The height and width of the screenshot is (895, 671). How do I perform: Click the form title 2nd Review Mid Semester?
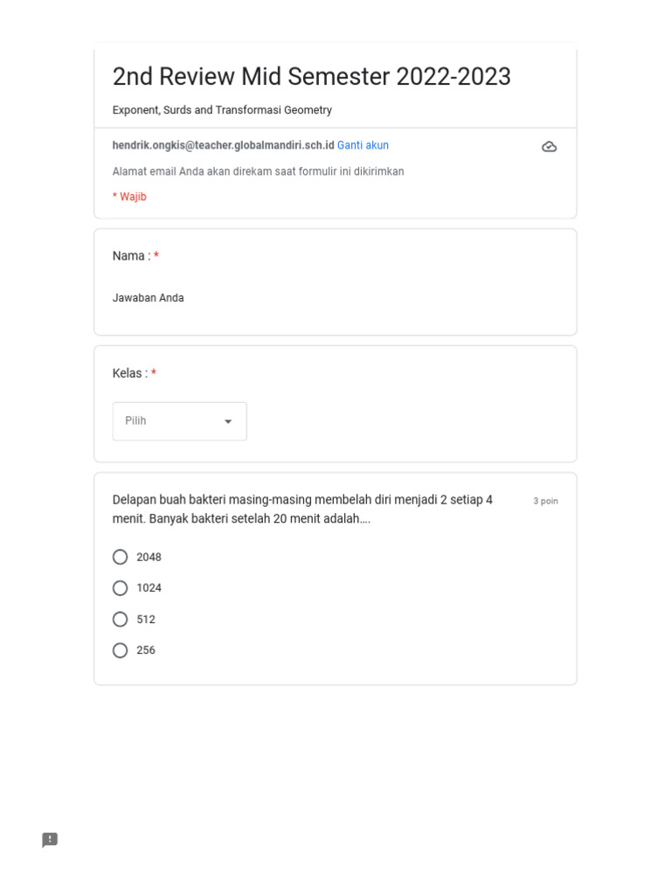pyautogui.click(x=311, y=77)
